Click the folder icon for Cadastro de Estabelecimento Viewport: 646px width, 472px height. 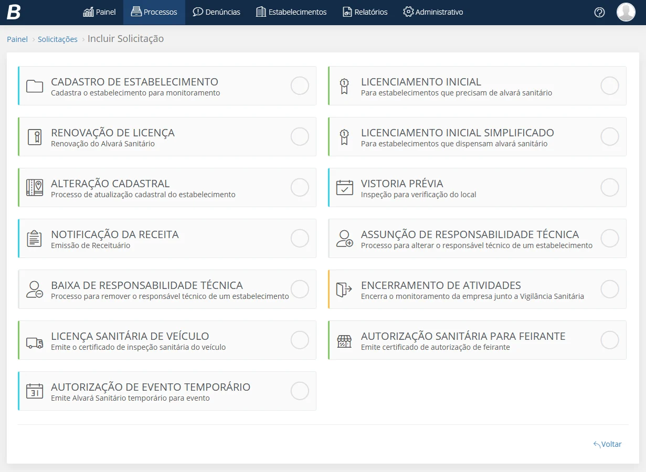point(35,86)
